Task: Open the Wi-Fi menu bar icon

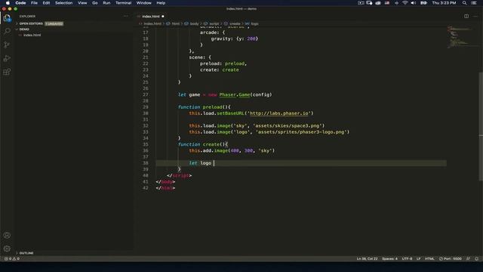Action: coord(405,3)
